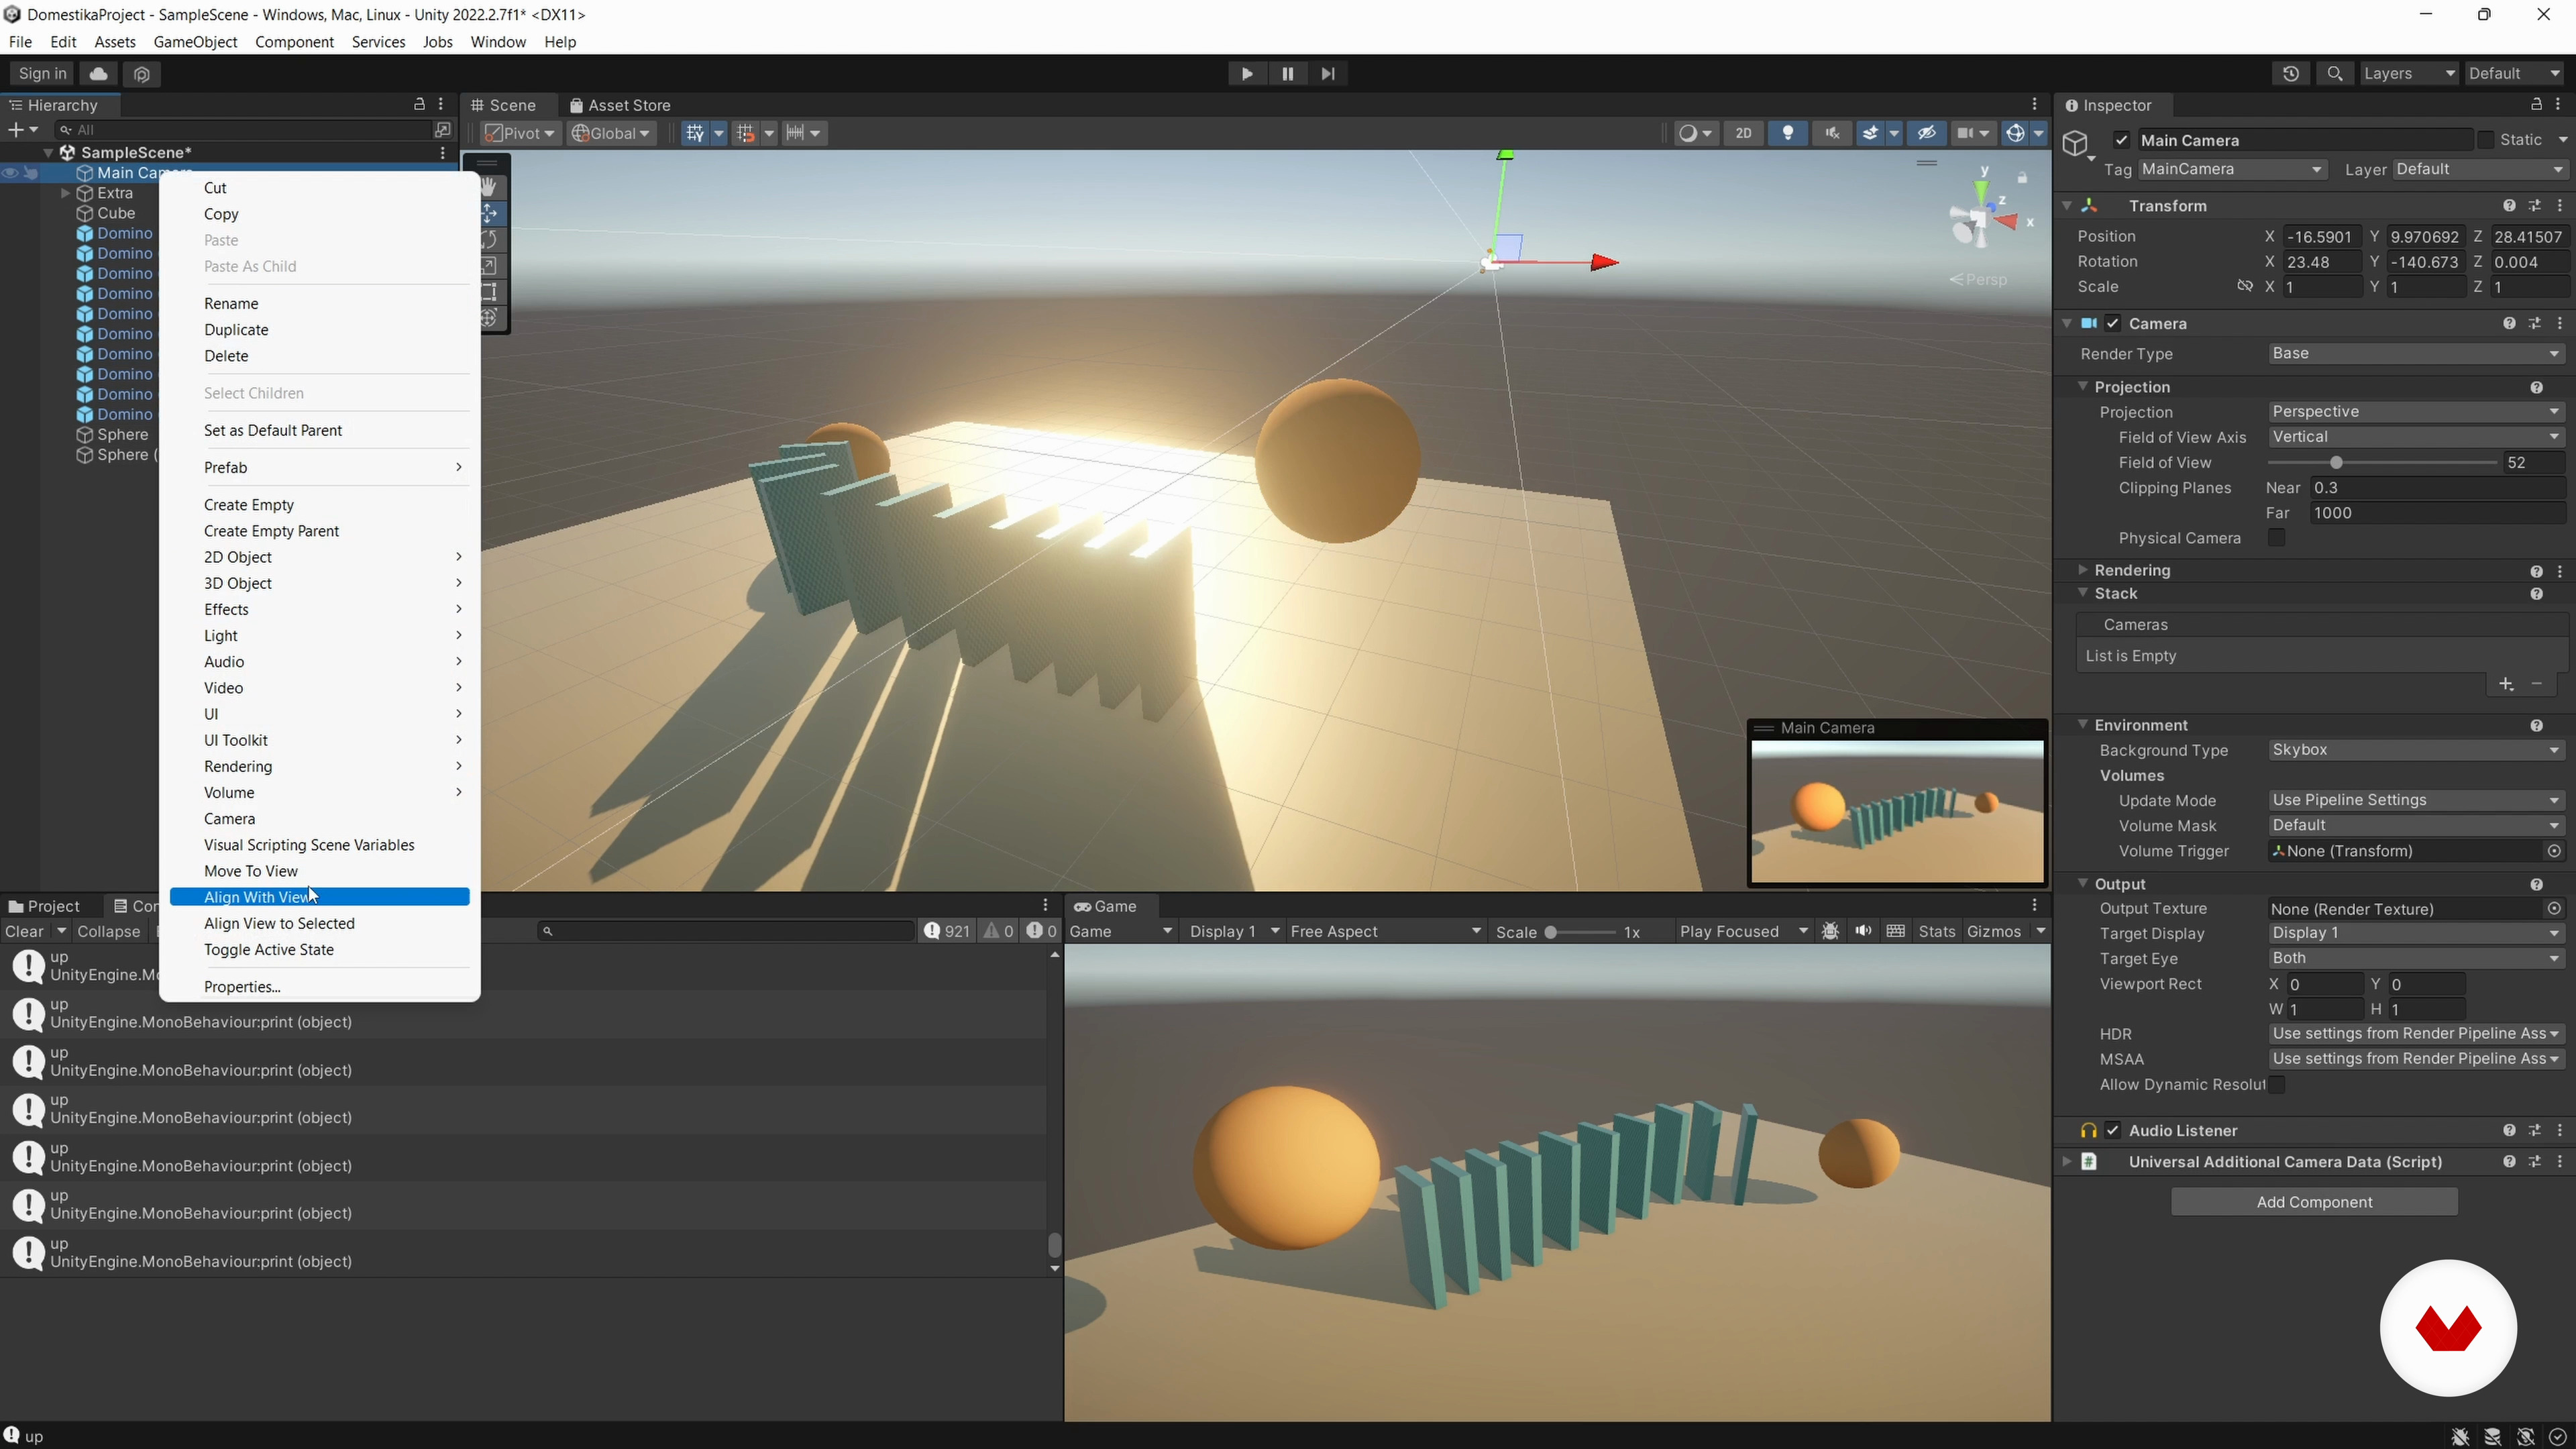Select the Hand view tool in Scene overlay
The image size is (2576, 1449).
(x=490, y=187)
